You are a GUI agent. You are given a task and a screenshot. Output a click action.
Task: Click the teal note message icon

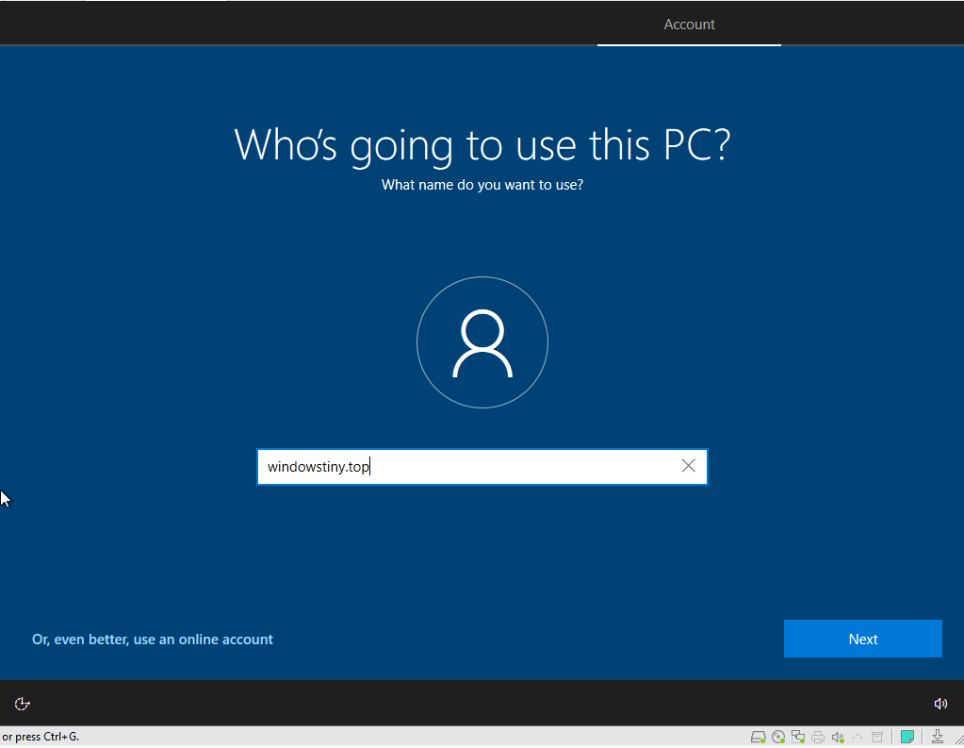coord(907,737)
